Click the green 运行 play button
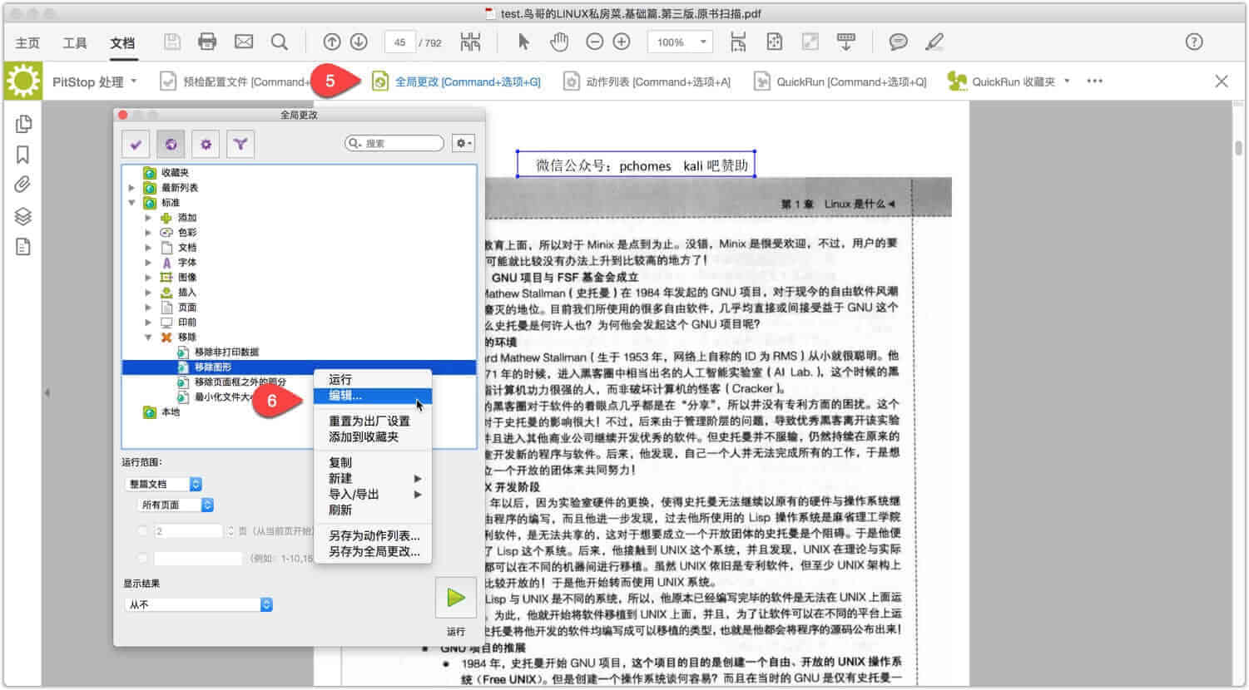The height and width of the screenshot is (690, 1249). pyautogui.click(x=456, y=598)
